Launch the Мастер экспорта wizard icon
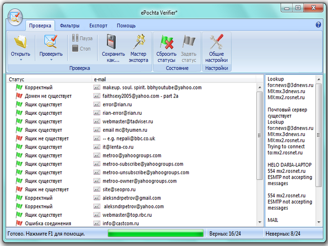This screenshot has height=246, width=328. [139, 42]
